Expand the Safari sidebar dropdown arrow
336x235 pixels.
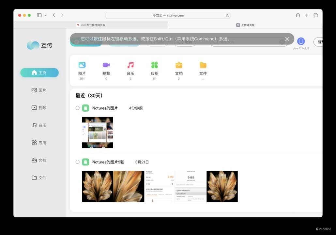coord(46,15)
